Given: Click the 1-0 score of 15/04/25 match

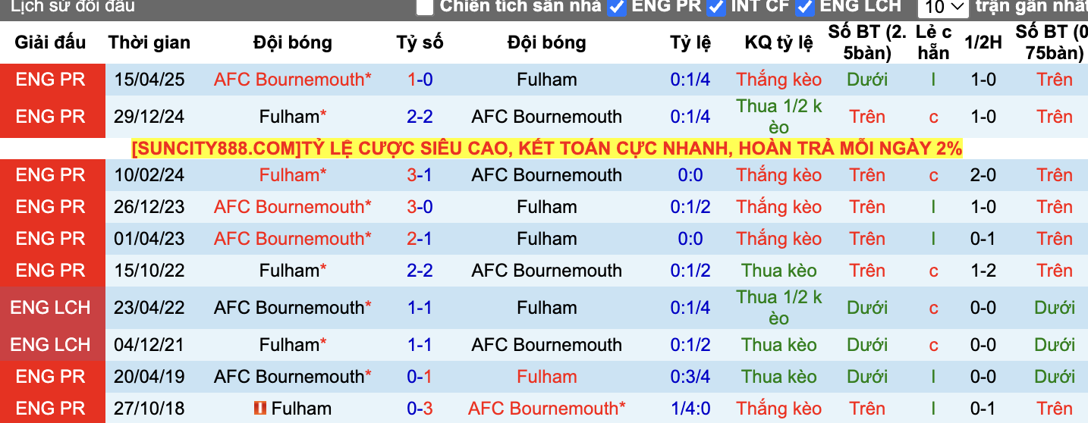Looking at the screenshot, I should (x=420, y=80).
